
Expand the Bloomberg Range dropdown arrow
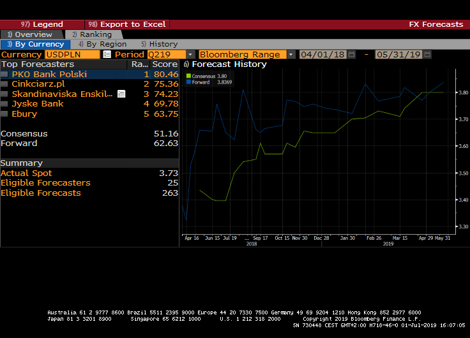291,55
